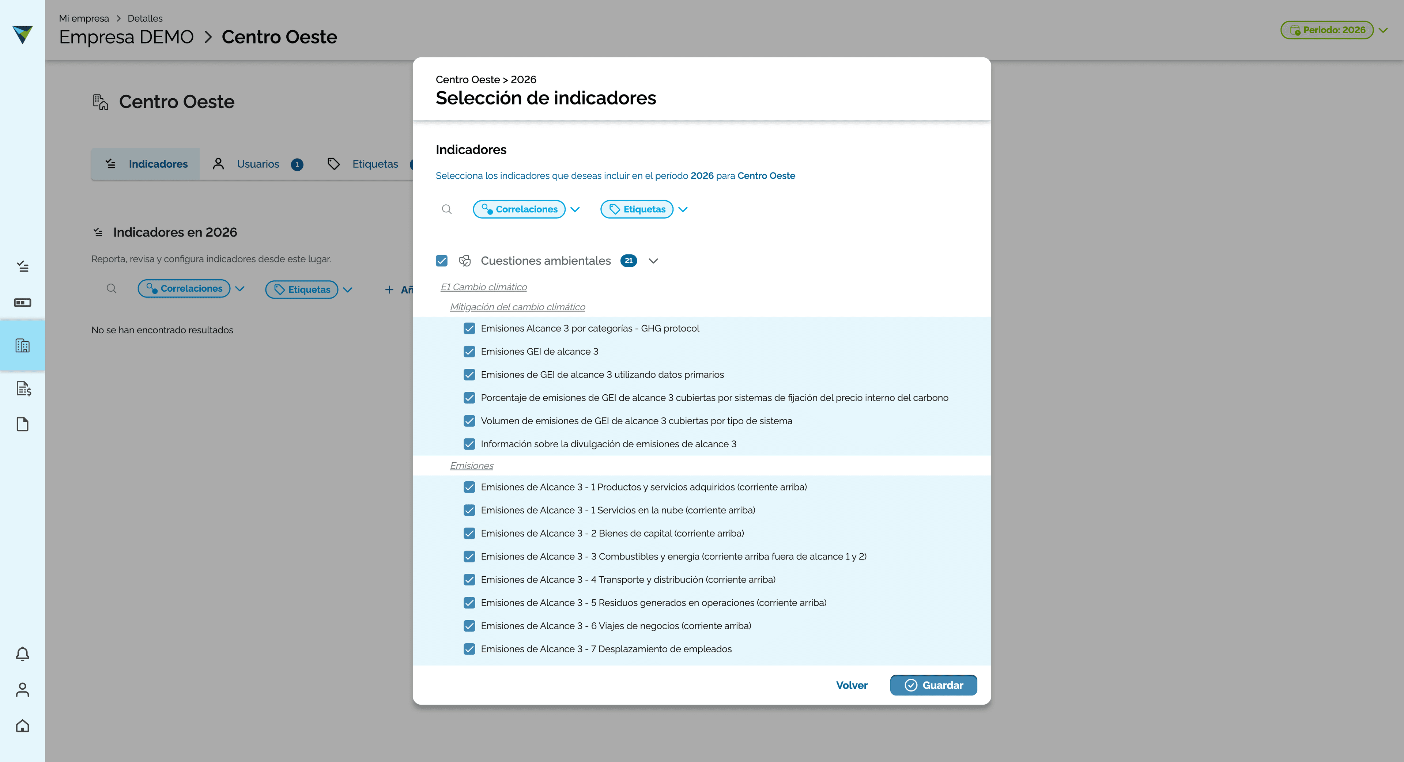
Task: Uncheck Alcance 3 - 6 Viajes de negocios
Action: point(469,626)
